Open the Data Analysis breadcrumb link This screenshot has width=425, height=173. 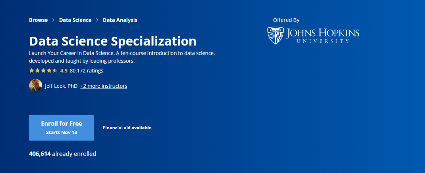point(120,20)
